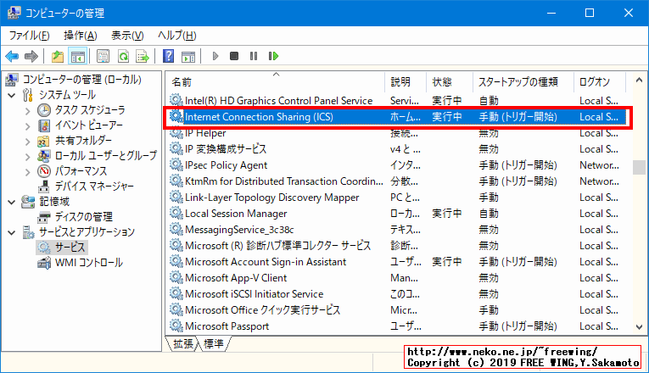Click the Computer Management window title icon
Screen dimensions: 649x373
[x=14, y=13]
